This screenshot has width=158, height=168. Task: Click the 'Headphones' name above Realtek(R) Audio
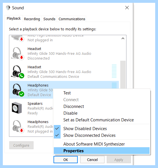click(38, 122)
